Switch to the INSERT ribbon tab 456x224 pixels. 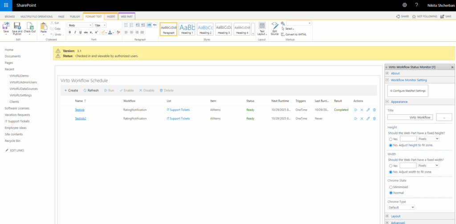tap(111, 16)
